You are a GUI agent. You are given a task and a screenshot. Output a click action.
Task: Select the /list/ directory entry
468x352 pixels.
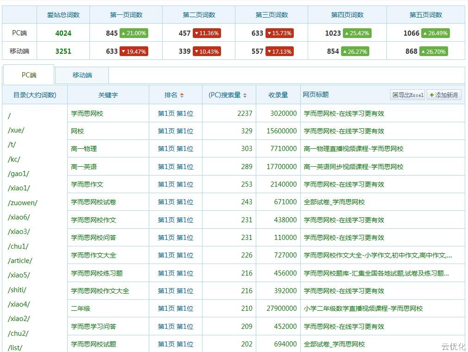[x=15, y=347]
